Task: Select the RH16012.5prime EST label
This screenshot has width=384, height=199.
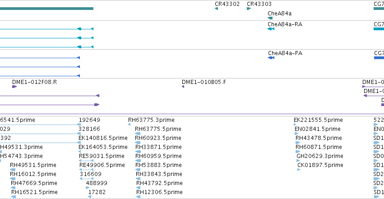Action: (33, 174)
